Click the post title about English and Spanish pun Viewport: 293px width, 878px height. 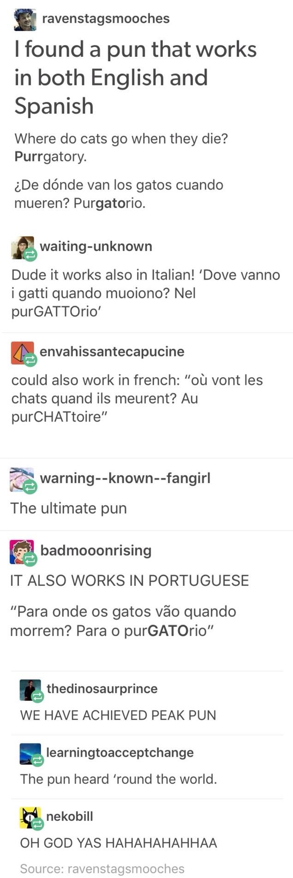(x=136, y=77)
